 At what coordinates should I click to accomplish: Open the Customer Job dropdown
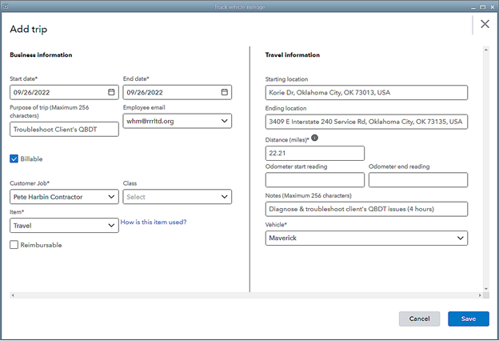[110, 196]
